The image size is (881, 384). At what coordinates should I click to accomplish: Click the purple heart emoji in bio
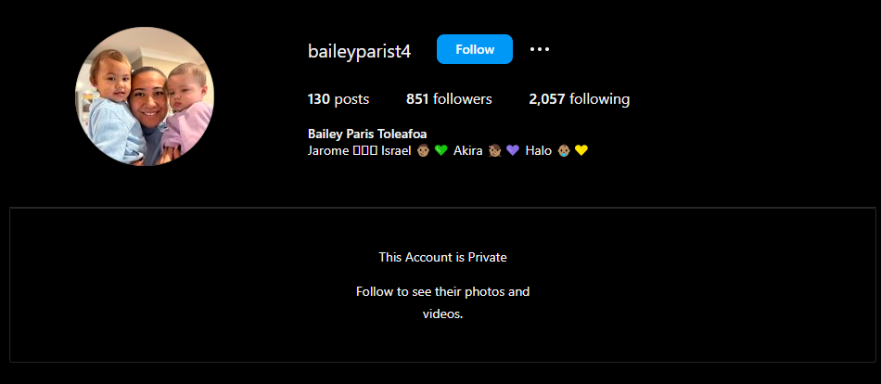(x=513, y=150)
